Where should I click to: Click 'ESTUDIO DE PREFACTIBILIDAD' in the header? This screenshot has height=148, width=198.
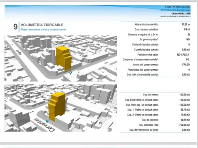tap(176, 10)
